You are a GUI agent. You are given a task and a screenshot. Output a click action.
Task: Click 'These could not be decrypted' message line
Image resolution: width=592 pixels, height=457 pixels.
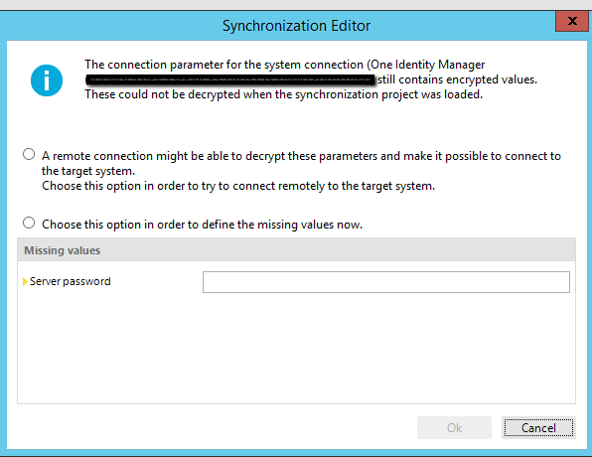coord(283,94)
